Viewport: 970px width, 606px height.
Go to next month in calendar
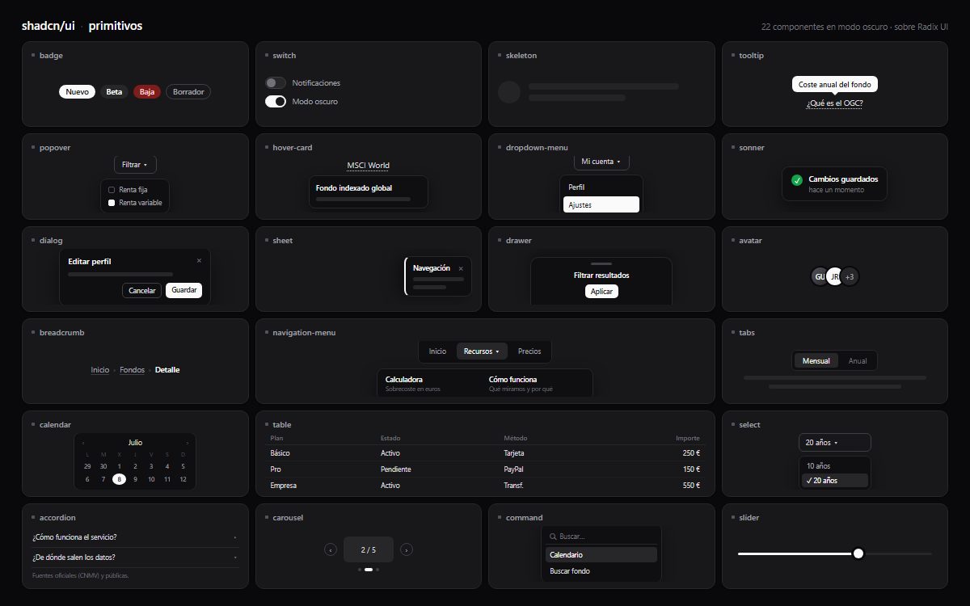tap(188, 443)
